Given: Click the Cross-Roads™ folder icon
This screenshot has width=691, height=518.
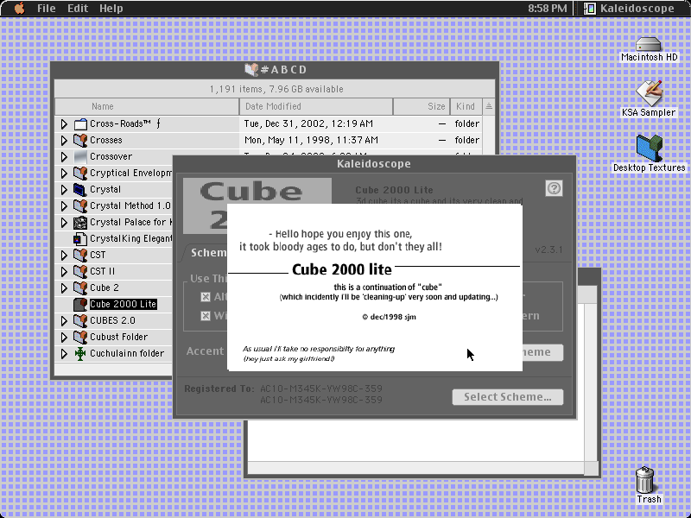Looking at the screenshot, I should tap(80, 123).
